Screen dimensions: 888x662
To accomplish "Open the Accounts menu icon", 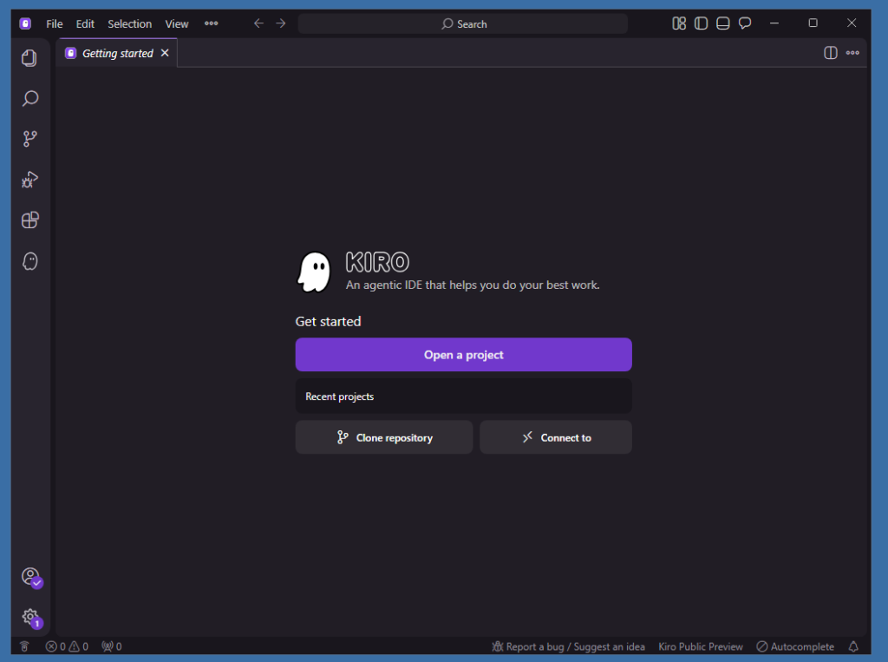I will (31, 578).
